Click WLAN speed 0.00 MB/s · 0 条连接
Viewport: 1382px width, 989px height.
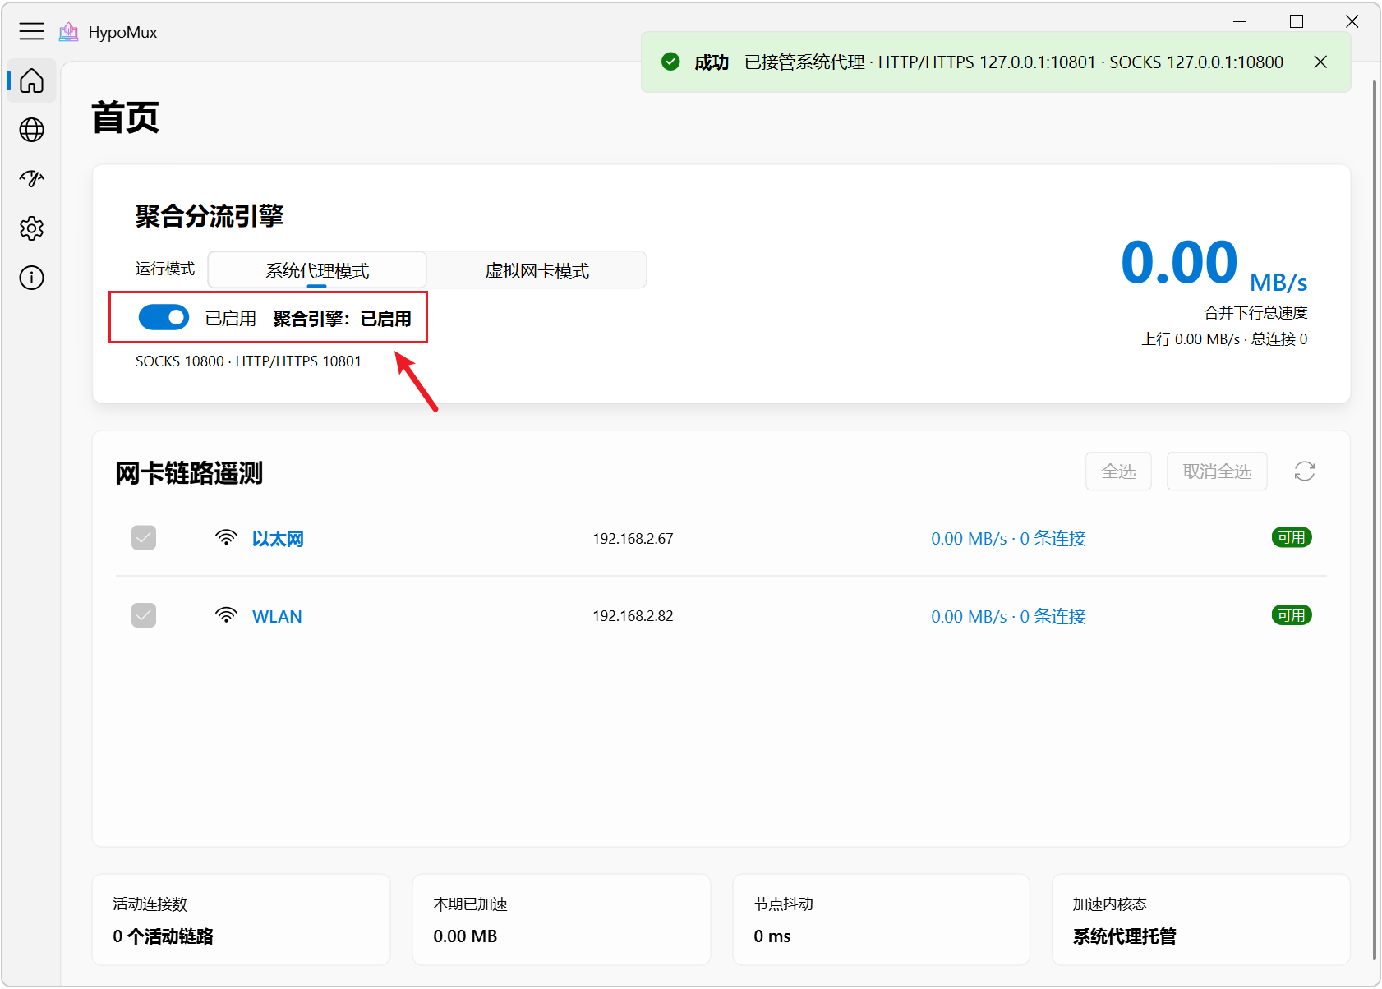1008,617
